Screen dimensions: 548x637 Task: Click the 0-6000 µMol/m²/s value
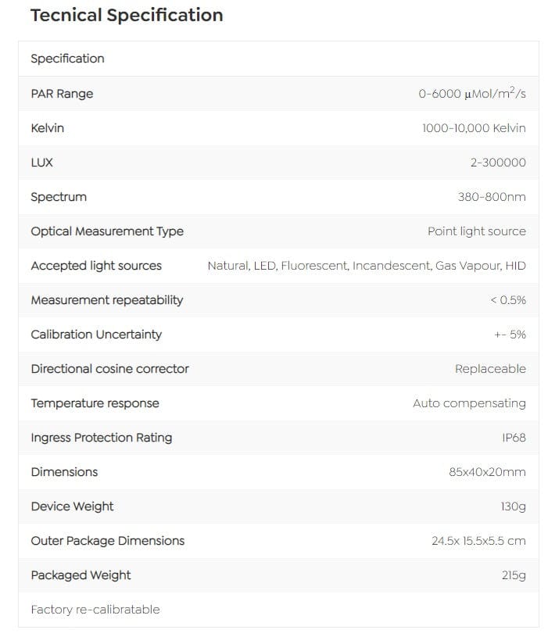click(472, 94)
